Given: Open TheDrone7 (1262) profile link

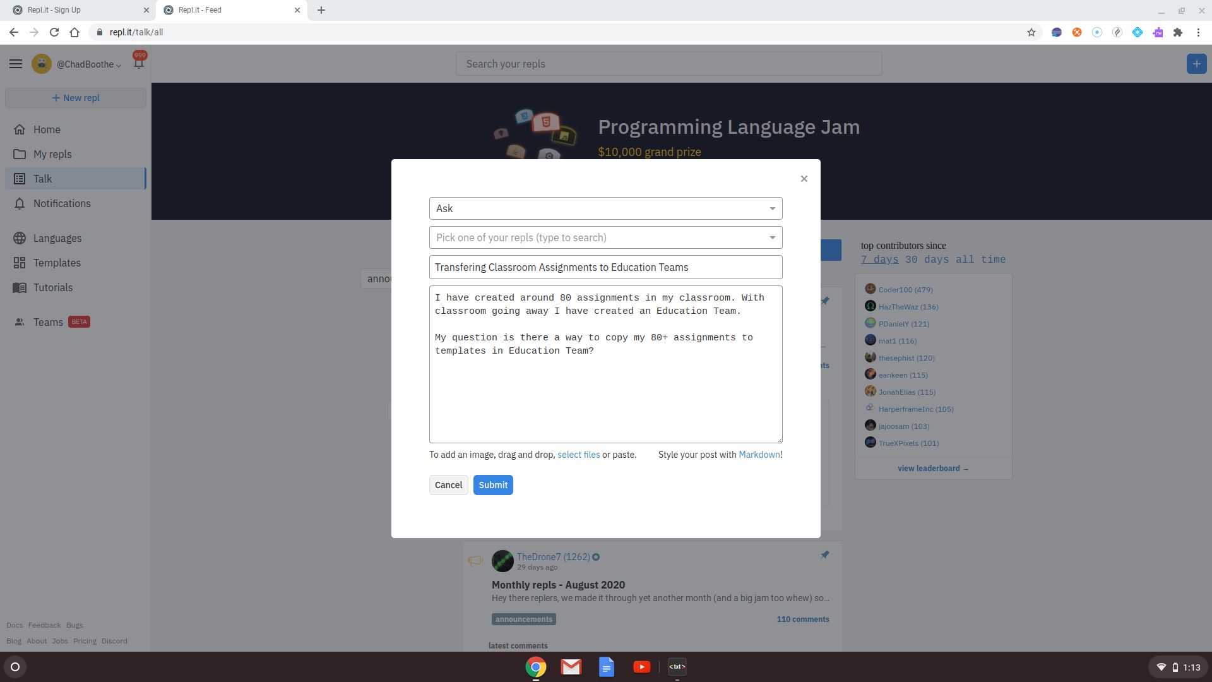Looking at the screenshot, I should (553, 557).
